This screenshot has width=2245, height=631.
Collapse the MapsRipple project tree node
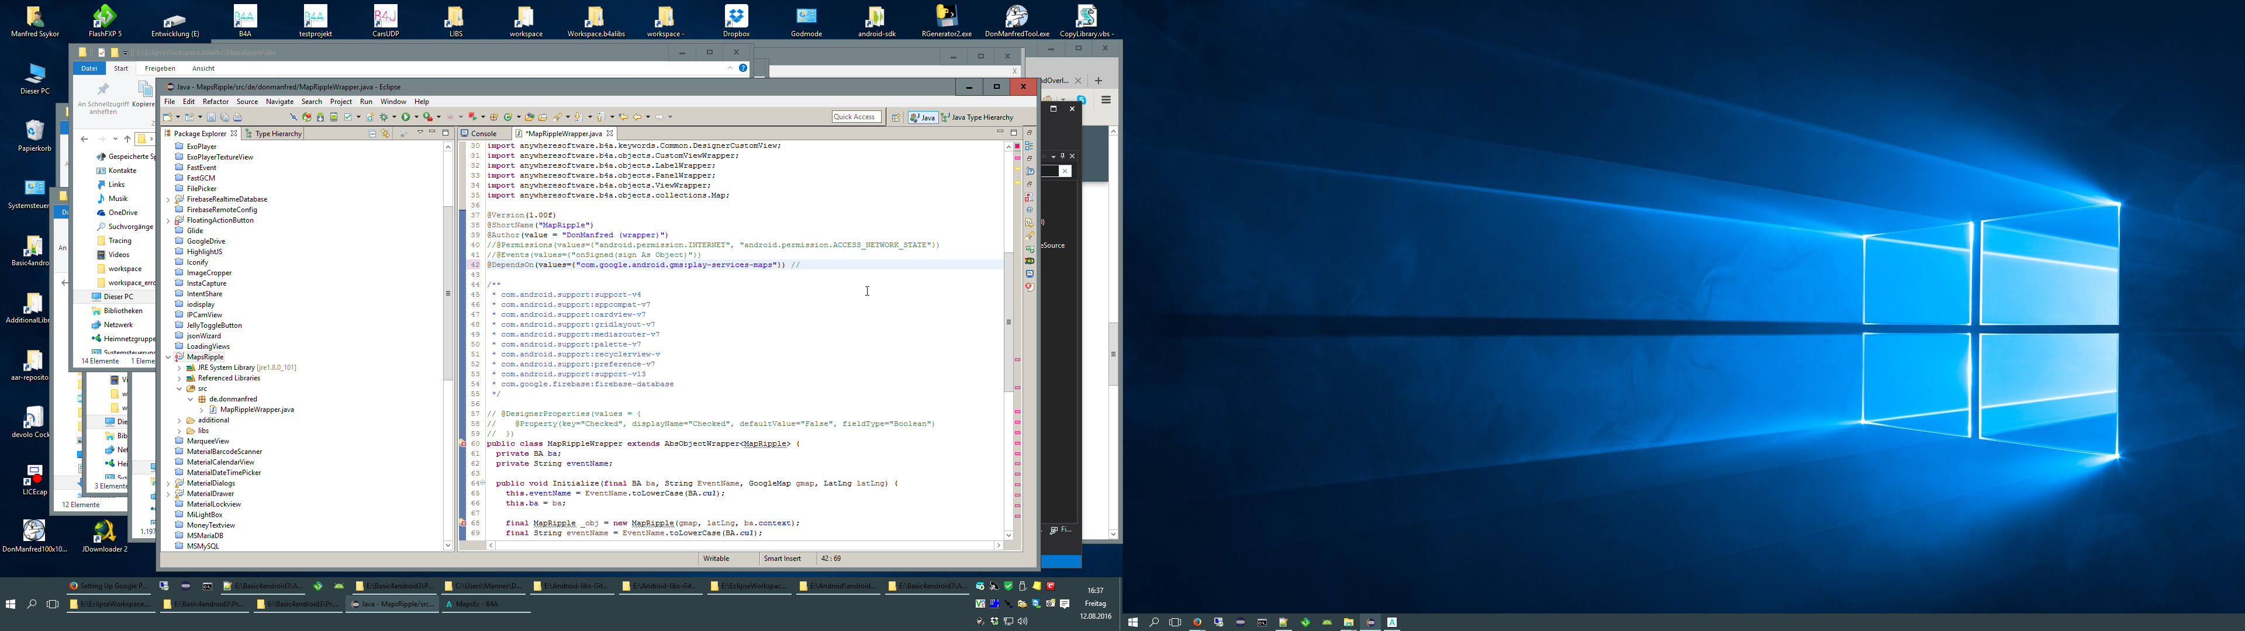pos(168,358)
